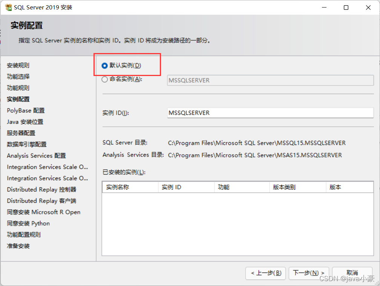Click the Analysis Services 目录 label
The height and width of the screenshot is (286, 380).
pos(133,155)
